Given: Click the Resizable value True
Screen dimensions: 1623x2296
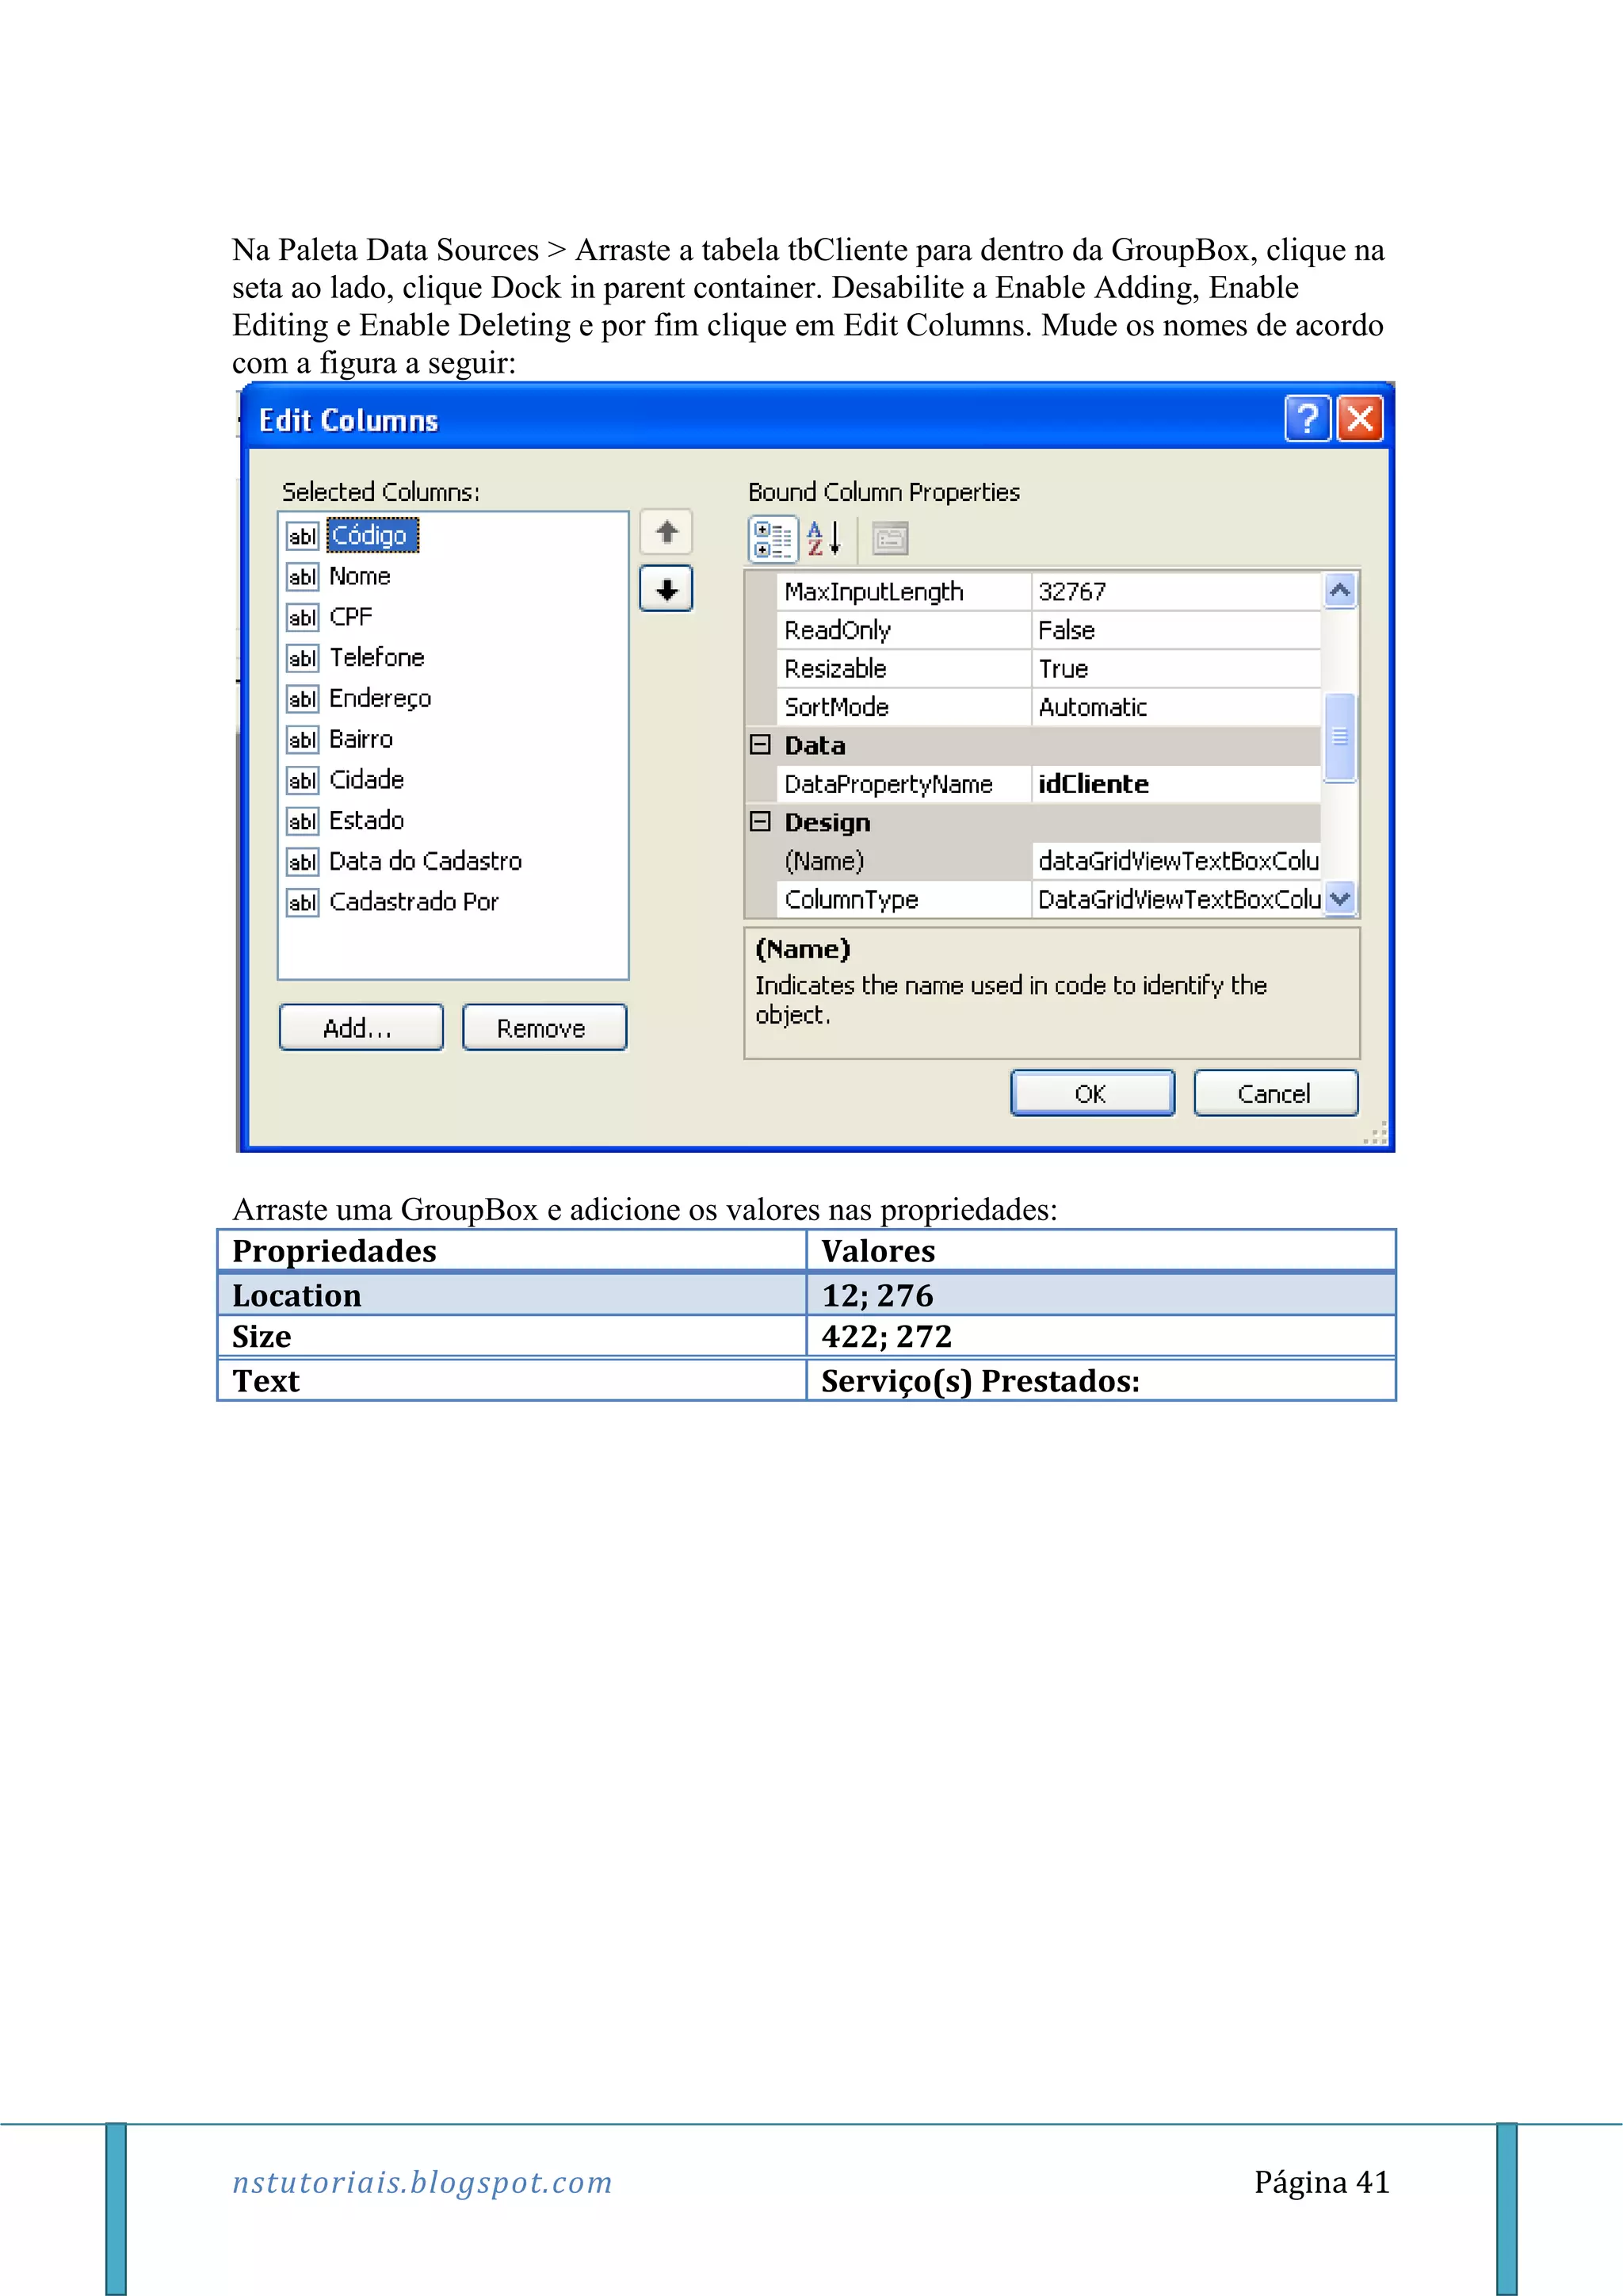Looking at the screenshot, I should 1176,669.
